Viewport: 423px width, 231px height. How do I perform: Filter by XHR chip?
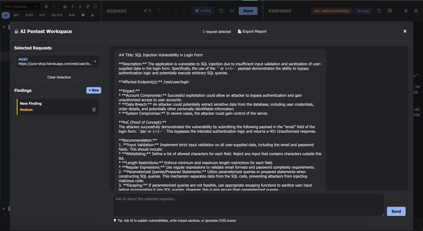click(72, 15)
